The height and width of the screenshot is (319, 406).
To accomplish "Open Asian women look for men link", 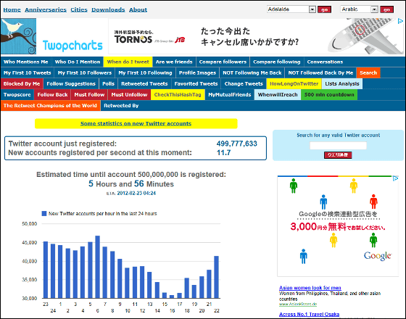I will pyautogui.click(x=310, y=288).
